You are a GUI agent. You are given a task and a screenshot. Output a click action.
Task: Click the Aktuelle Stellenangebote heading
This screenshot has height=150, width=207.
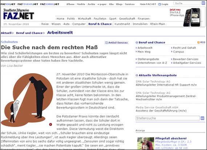click(158, 75)
